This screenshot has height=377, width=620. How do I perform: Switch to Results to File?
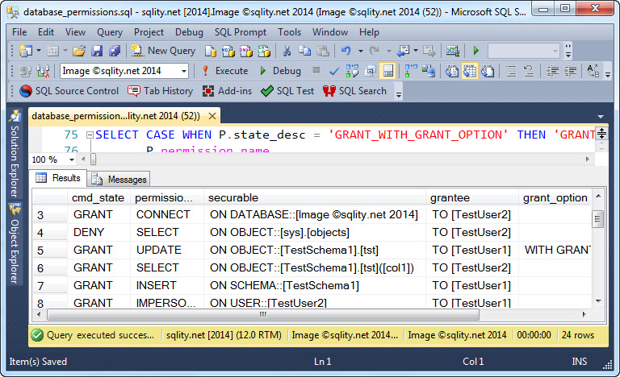pos(488,71)
